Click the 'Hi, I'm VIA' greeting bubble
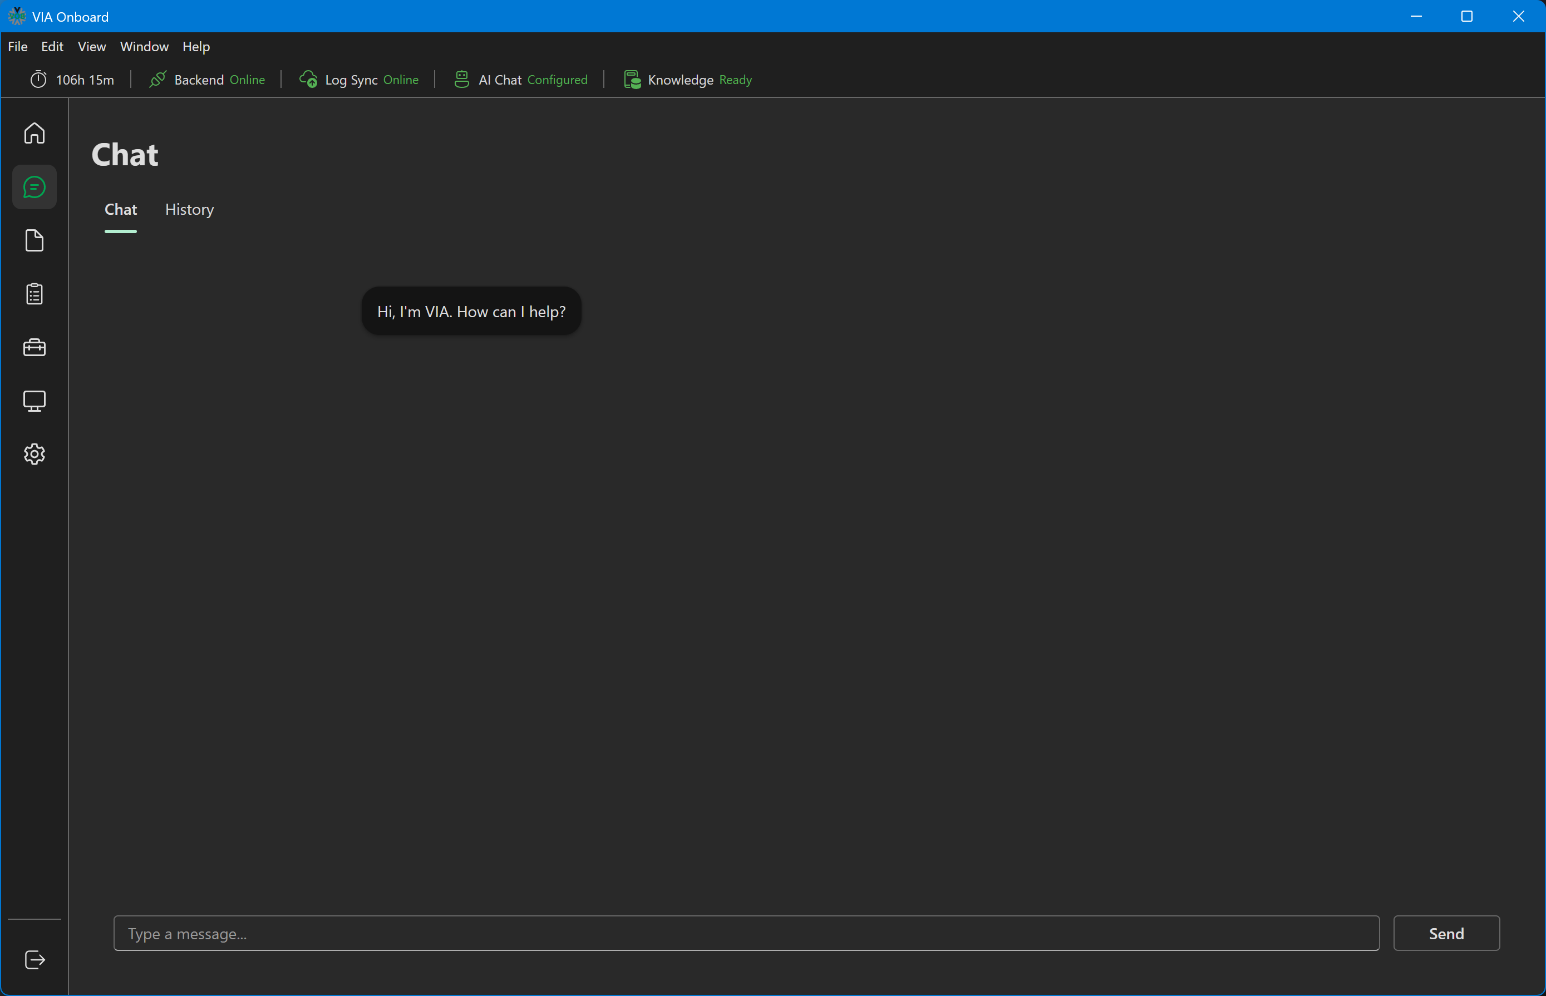This screenshot has height=996, width=1546. tap(471, 312)
